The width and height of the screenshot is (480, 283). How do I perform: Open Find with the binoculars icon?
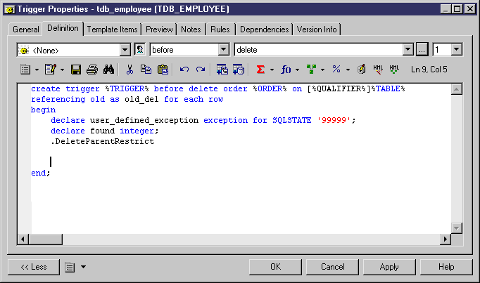(x=108, y=70)
